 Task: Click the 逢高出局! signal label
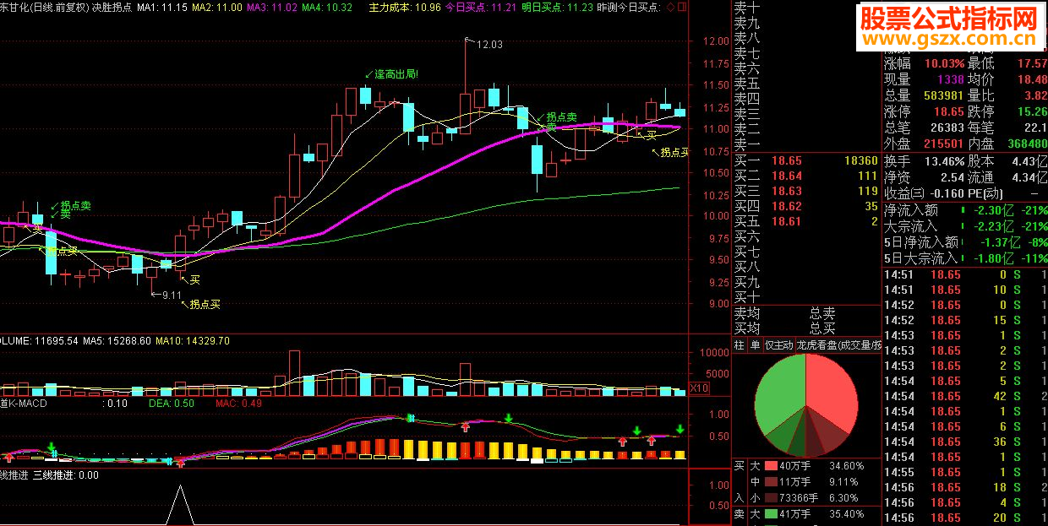[396, 74]
